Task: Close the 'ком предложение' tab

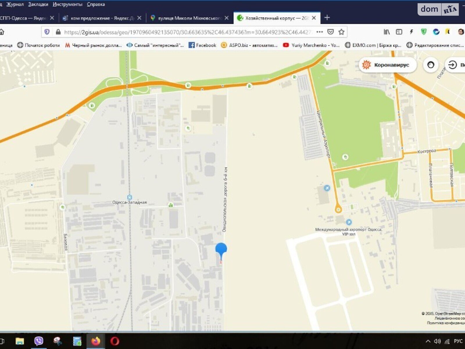Action: (x=139, y=18)
